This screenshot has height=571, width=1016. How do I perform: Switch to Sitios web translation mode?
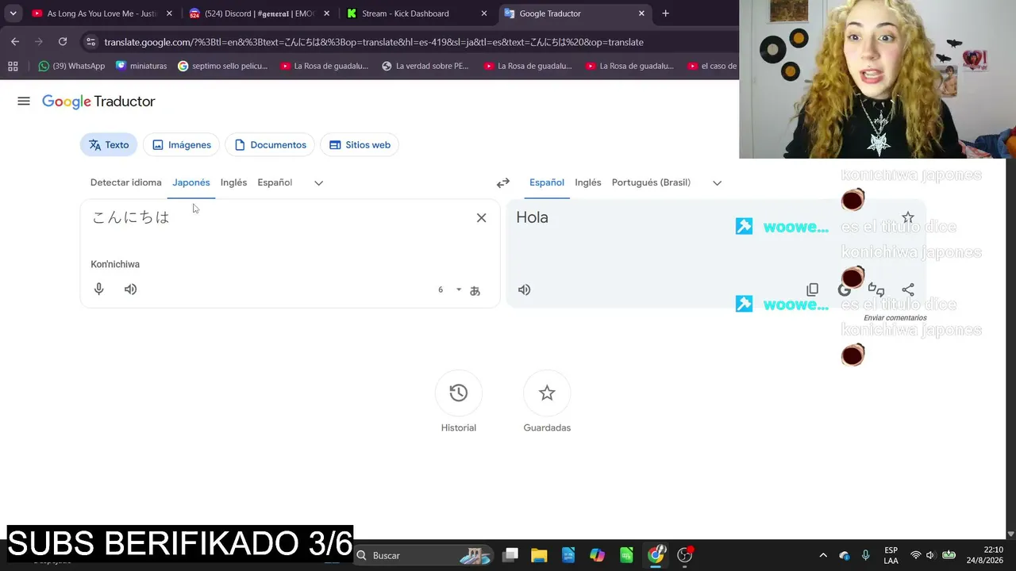click(x=360, y=145)
